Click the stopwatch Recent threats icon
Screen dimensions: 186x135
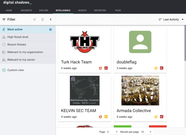tap(4, 45)
